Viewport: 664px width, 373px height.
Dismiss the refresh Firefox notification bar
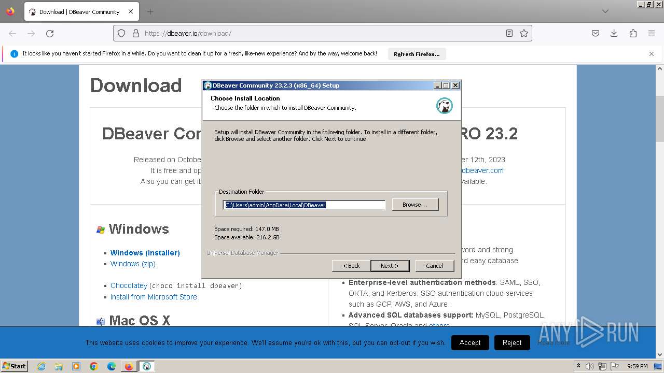(x=652, y=54)
